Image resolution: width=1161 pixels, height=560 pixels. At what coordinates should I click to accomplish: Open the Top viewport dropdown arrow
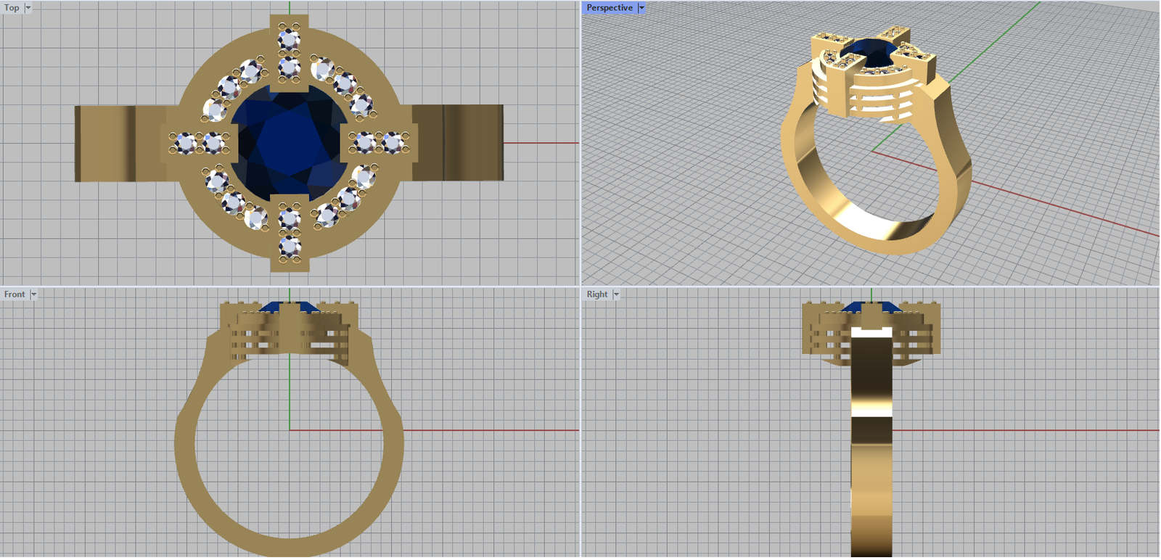click(x=28, y=8)
